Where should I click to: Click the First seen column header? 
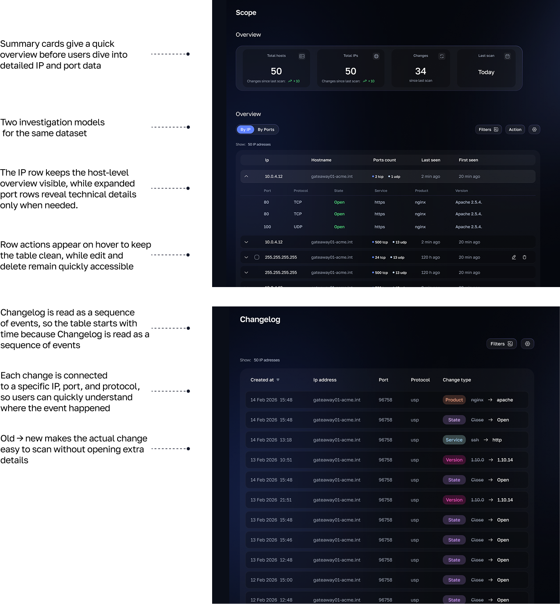pyautogui.click(x=468, y=160)
